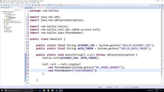The image size is (164, 92).
Task: Open the external tools dropdown arrow
Action: pos(40,5)
